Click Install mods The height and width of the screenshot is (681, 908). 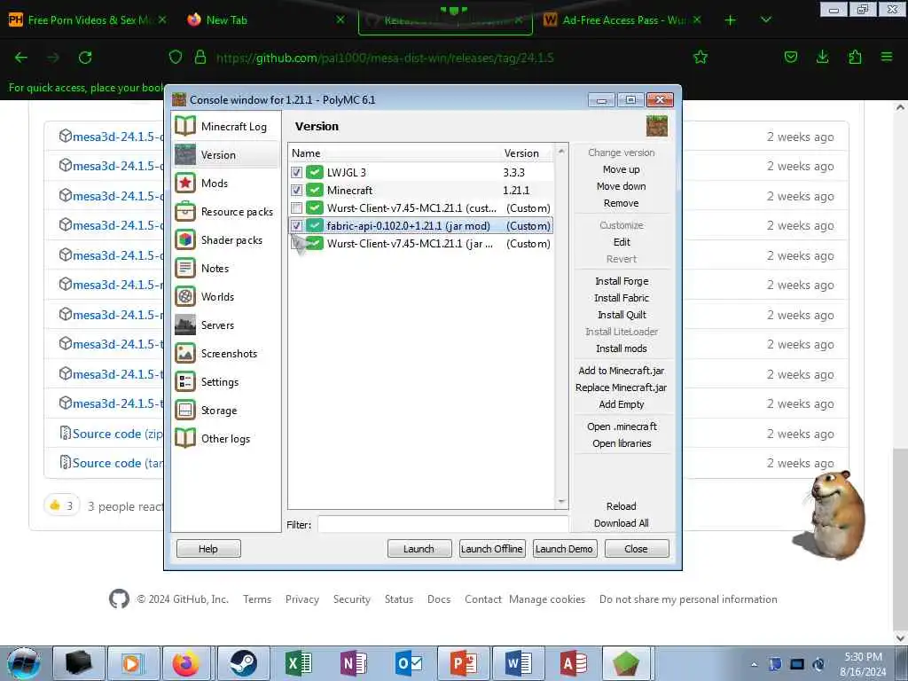coord(621,348)
